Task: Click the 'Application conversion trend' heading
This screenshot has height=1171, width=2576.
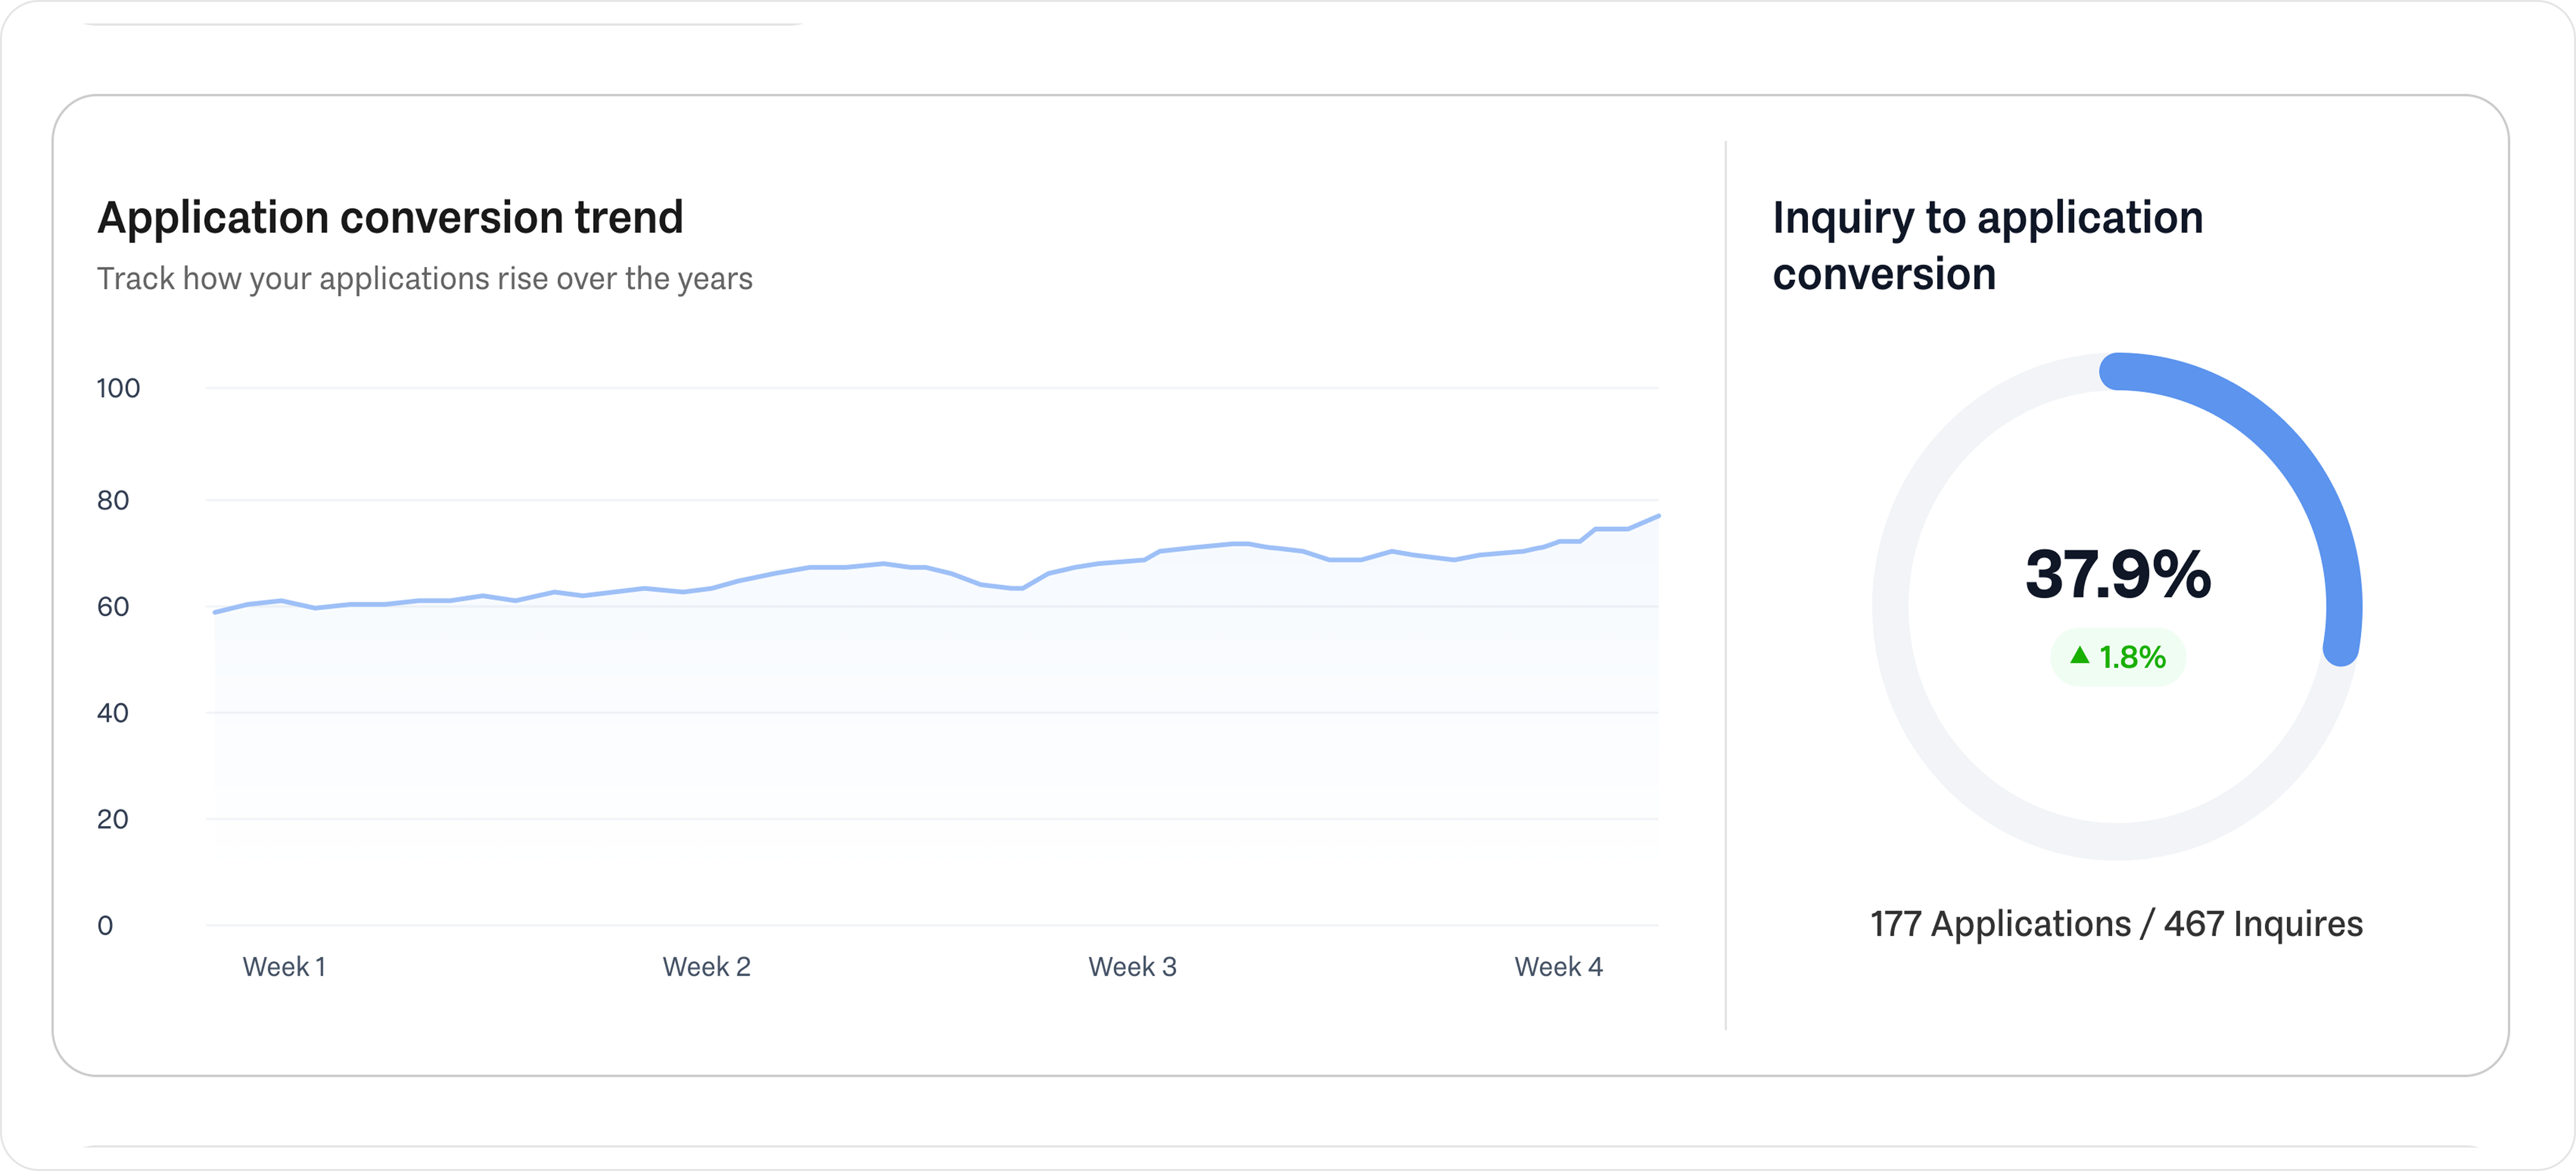Action: (390, 218)
